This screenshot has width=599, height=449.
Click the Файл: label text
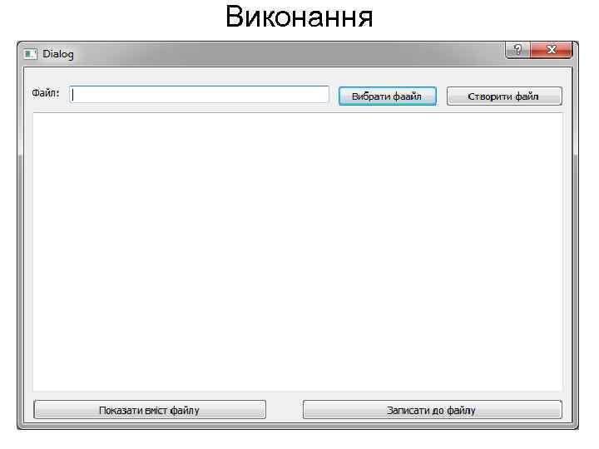(46, 93)
